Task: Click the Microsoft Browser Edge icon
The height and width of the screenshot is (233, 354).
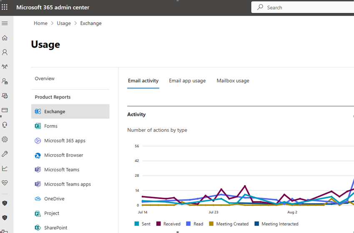Action: [38, 155]
